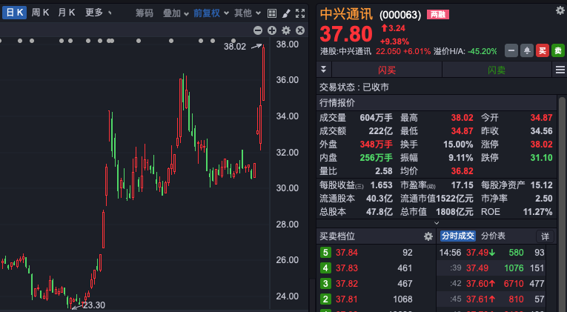Select the 分时成交 tab
567x312 pixels.
click(457, 236)
